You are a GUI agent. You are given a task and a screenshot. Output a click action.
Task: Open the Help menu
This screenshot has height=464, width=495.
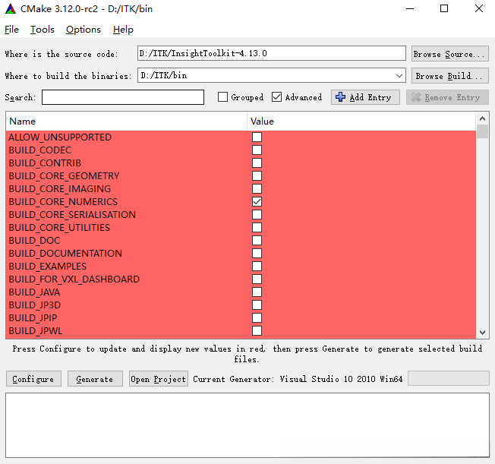tap(123, 30)
